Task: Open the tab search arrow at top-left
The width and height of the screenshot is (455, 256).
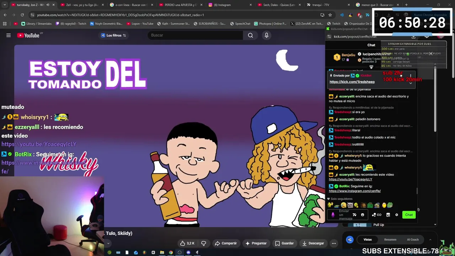Action: tap(5, 5)
